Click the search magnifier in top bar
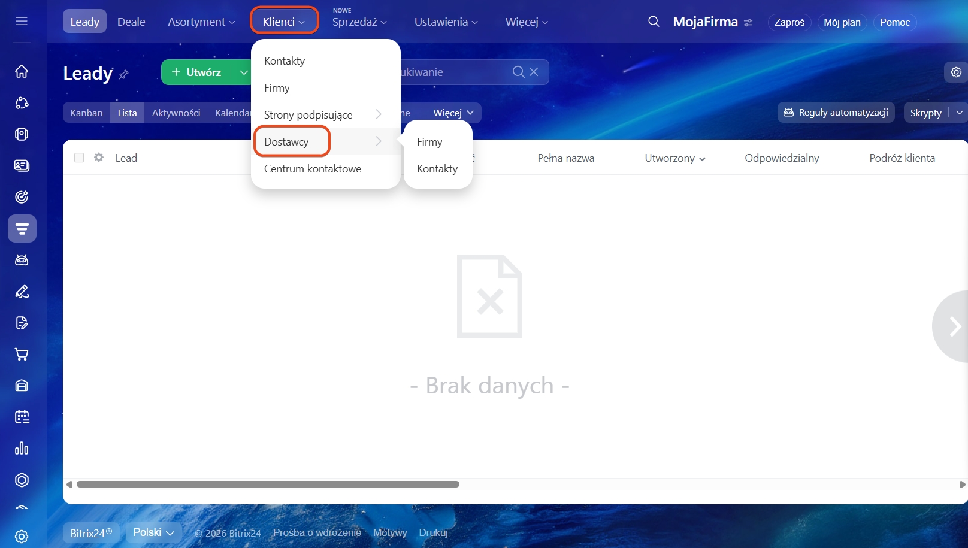968x548 pixels. pos(654,22)
